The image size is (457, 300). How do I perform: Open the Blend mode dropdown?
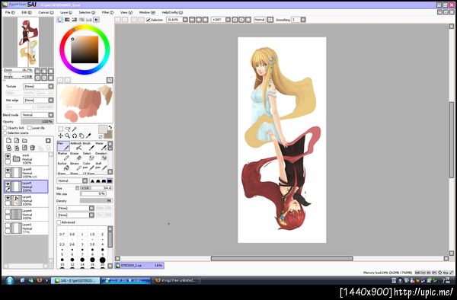point(37,115)
